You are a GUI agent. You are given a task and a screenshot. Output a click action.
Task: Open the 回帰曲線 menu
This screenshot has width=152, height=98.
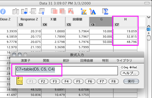pyautogui.click(x=87, y=61)
